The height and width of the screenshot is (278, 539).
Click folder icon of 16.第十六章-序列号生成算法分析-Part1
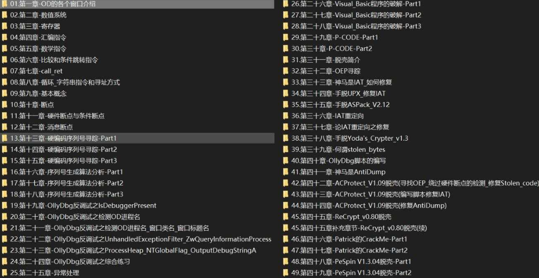(x=5, y=172)
